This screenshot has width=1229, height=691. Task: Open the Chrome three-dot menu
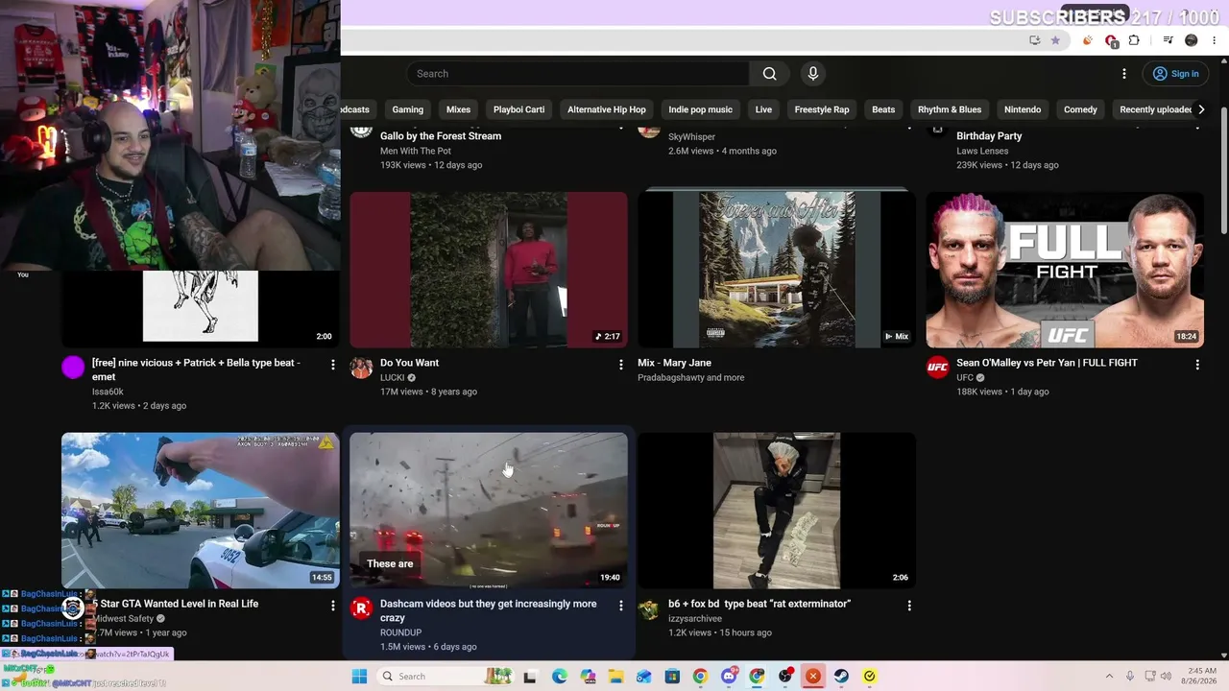[x=1214, y=40]
